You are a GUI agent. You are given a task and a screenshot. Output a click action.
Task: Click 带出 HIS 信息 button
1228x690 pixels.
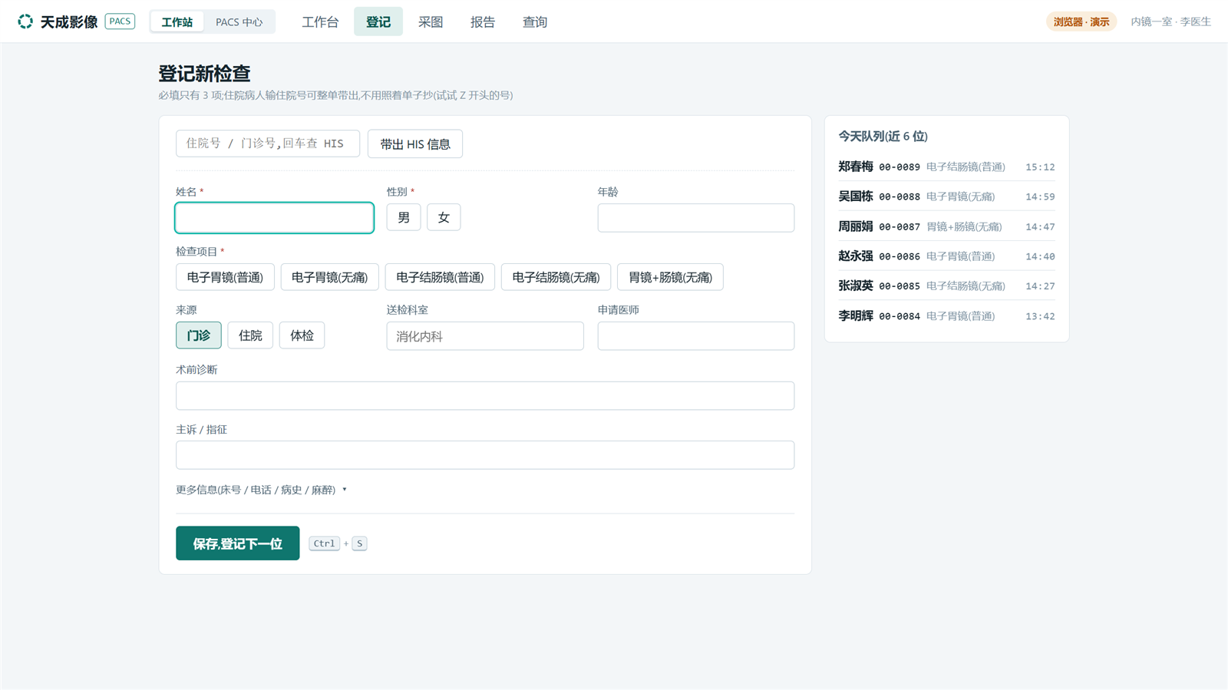tap(415, 144)
